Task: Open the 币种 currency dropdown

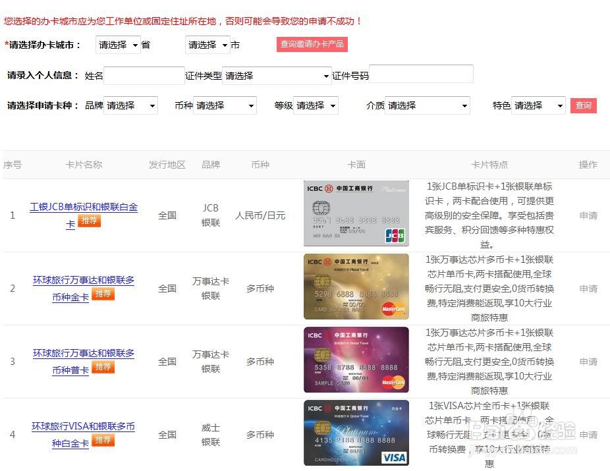Action: point(225,105)
